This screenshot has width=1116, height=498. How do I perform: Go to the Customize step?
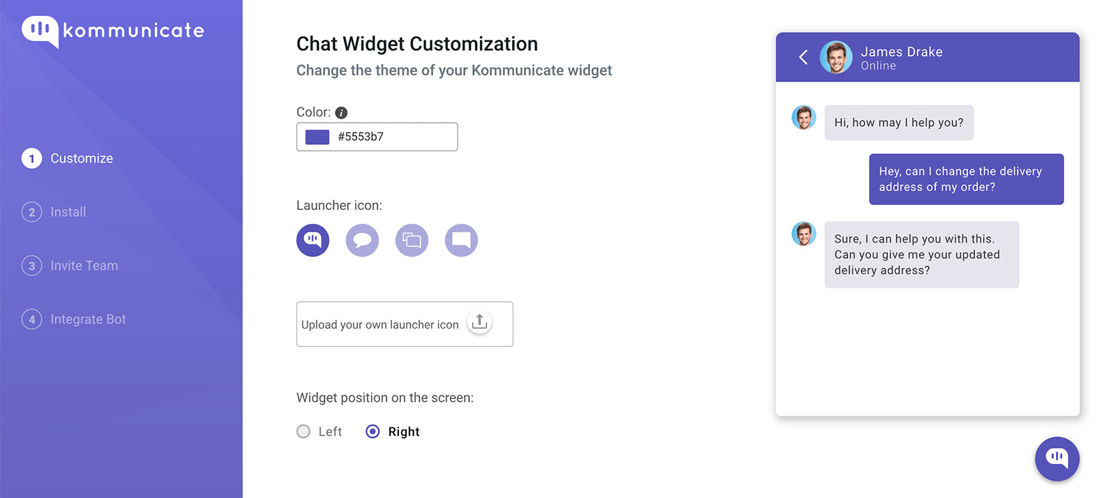81,158
